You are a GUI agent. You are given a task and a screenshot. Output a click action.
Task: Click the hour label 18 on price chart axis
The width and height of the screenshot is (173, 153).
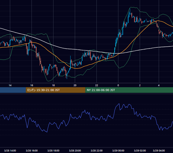click(x=53, y=85)
